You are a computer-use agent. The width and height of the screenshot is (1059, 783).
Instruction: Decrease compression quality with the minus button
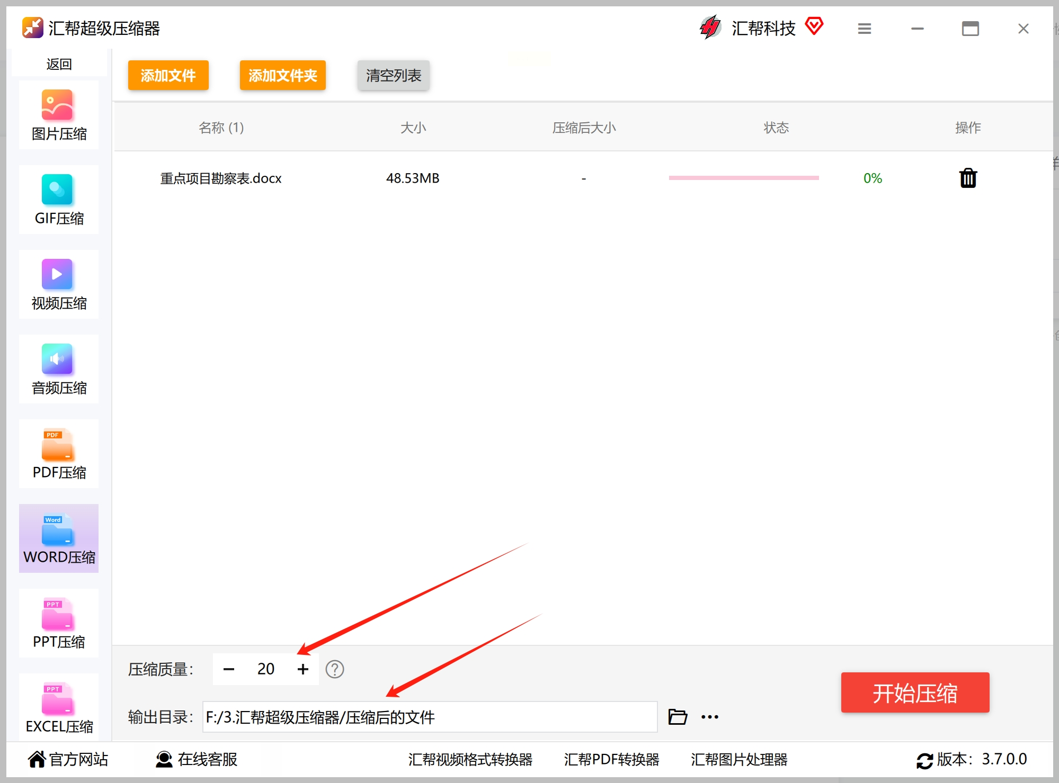[x=229, y=669]
